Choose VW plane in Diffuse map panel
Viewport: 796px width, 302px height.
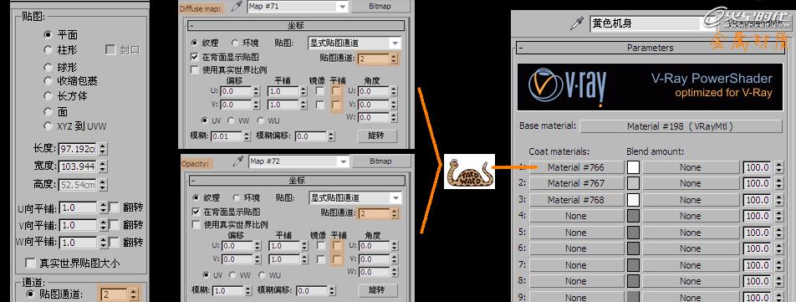pos(231,120)
